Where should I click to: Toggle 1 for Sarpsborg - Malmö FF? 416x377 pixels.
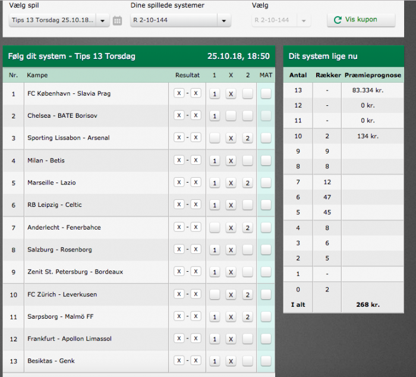215,317
